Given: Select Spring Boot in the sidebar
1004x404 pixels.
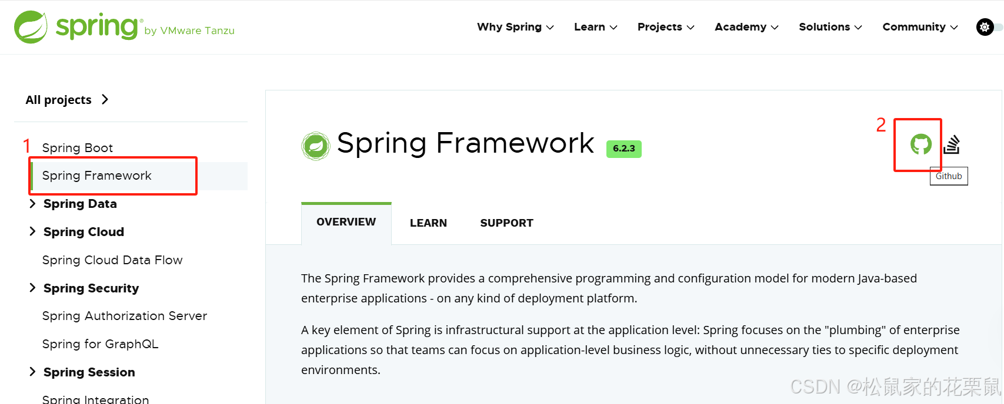Looking at the screenshot, I should [x=78, y=148].
